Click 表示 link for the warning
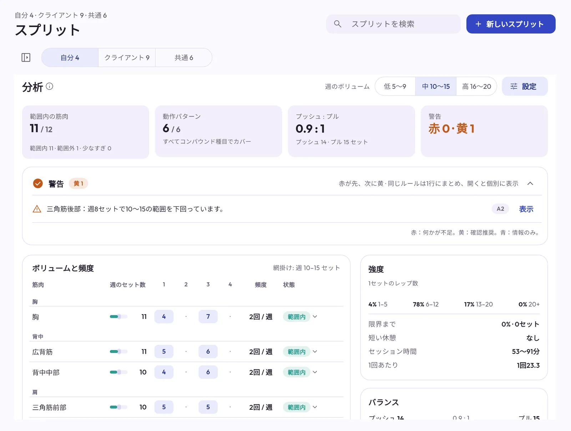 (x=526, y=209)
